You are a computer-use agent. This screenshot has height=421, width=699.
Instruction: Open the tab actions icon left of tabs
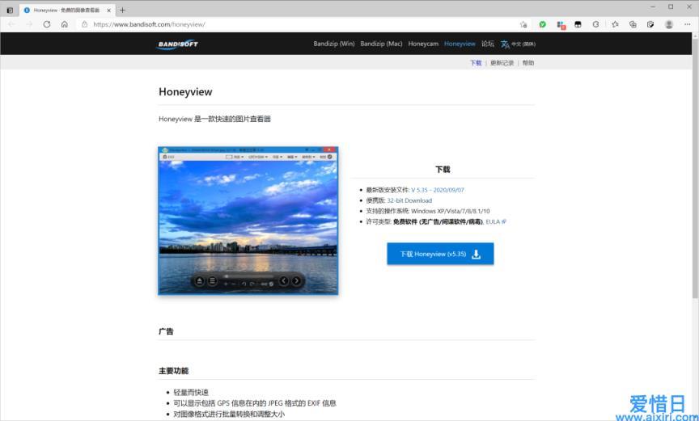(x=10, y=10)
